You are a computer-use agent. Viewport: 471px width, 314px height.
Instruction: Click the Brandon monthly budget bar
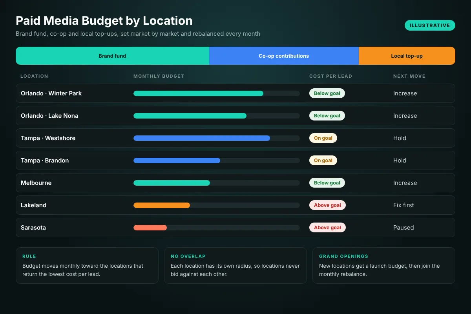coord(217,161)
